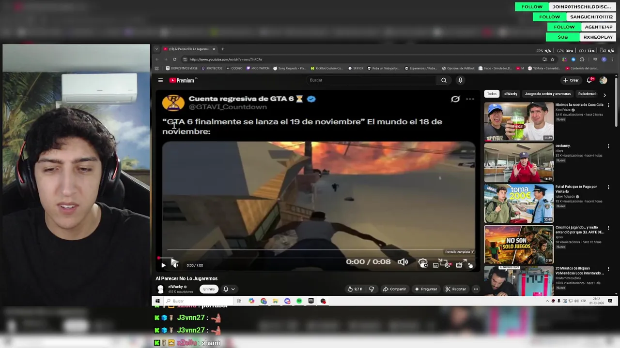Open elWacky channel avatar
The height and width of the screenshot is (348, 620).
click(x=160, y=289)
